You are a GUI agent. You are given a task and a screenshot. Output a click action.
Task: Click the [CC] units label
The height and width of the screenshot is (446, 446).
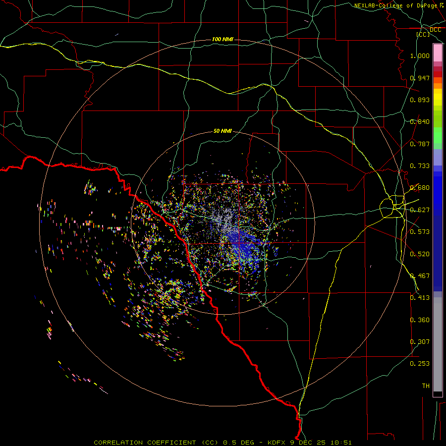pyautogui.click(x=423, y=34)
